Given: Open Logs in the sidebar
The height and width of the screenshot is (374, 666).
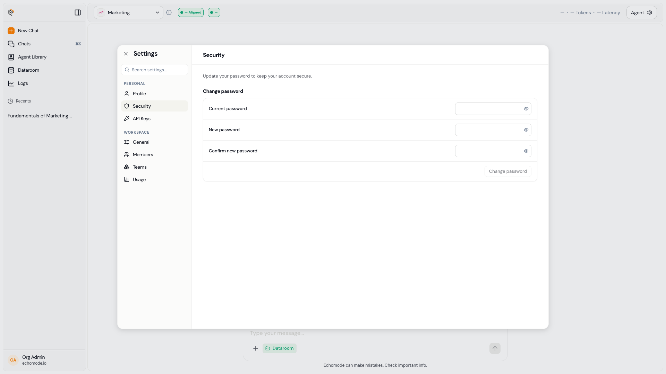Looking at the screenshot, I should (x=44, y=83).
